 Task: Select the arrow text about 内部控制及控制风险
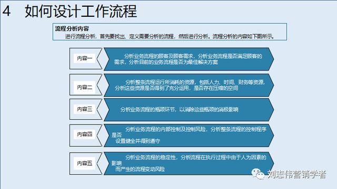click(189, 135)
